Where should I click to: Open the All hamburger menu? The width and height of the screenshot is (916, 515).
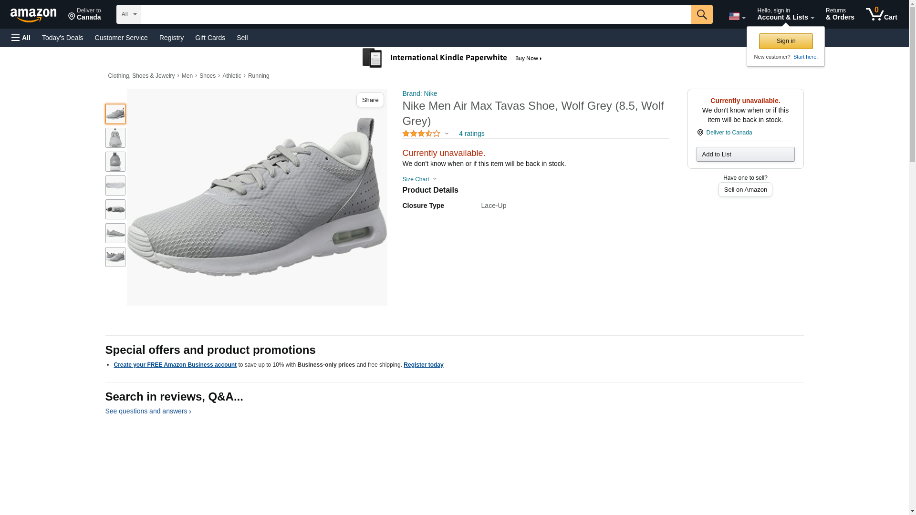point(21,38)
